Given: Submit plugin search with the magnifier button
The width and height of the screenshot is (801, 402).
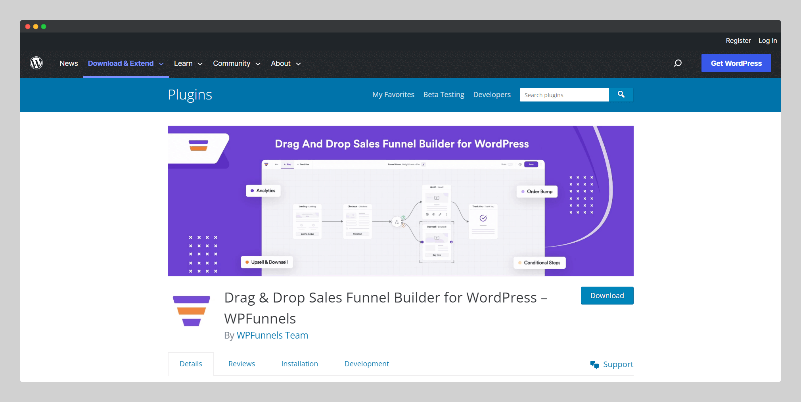Looking at the screenshot, I should (x=621, y=94).
